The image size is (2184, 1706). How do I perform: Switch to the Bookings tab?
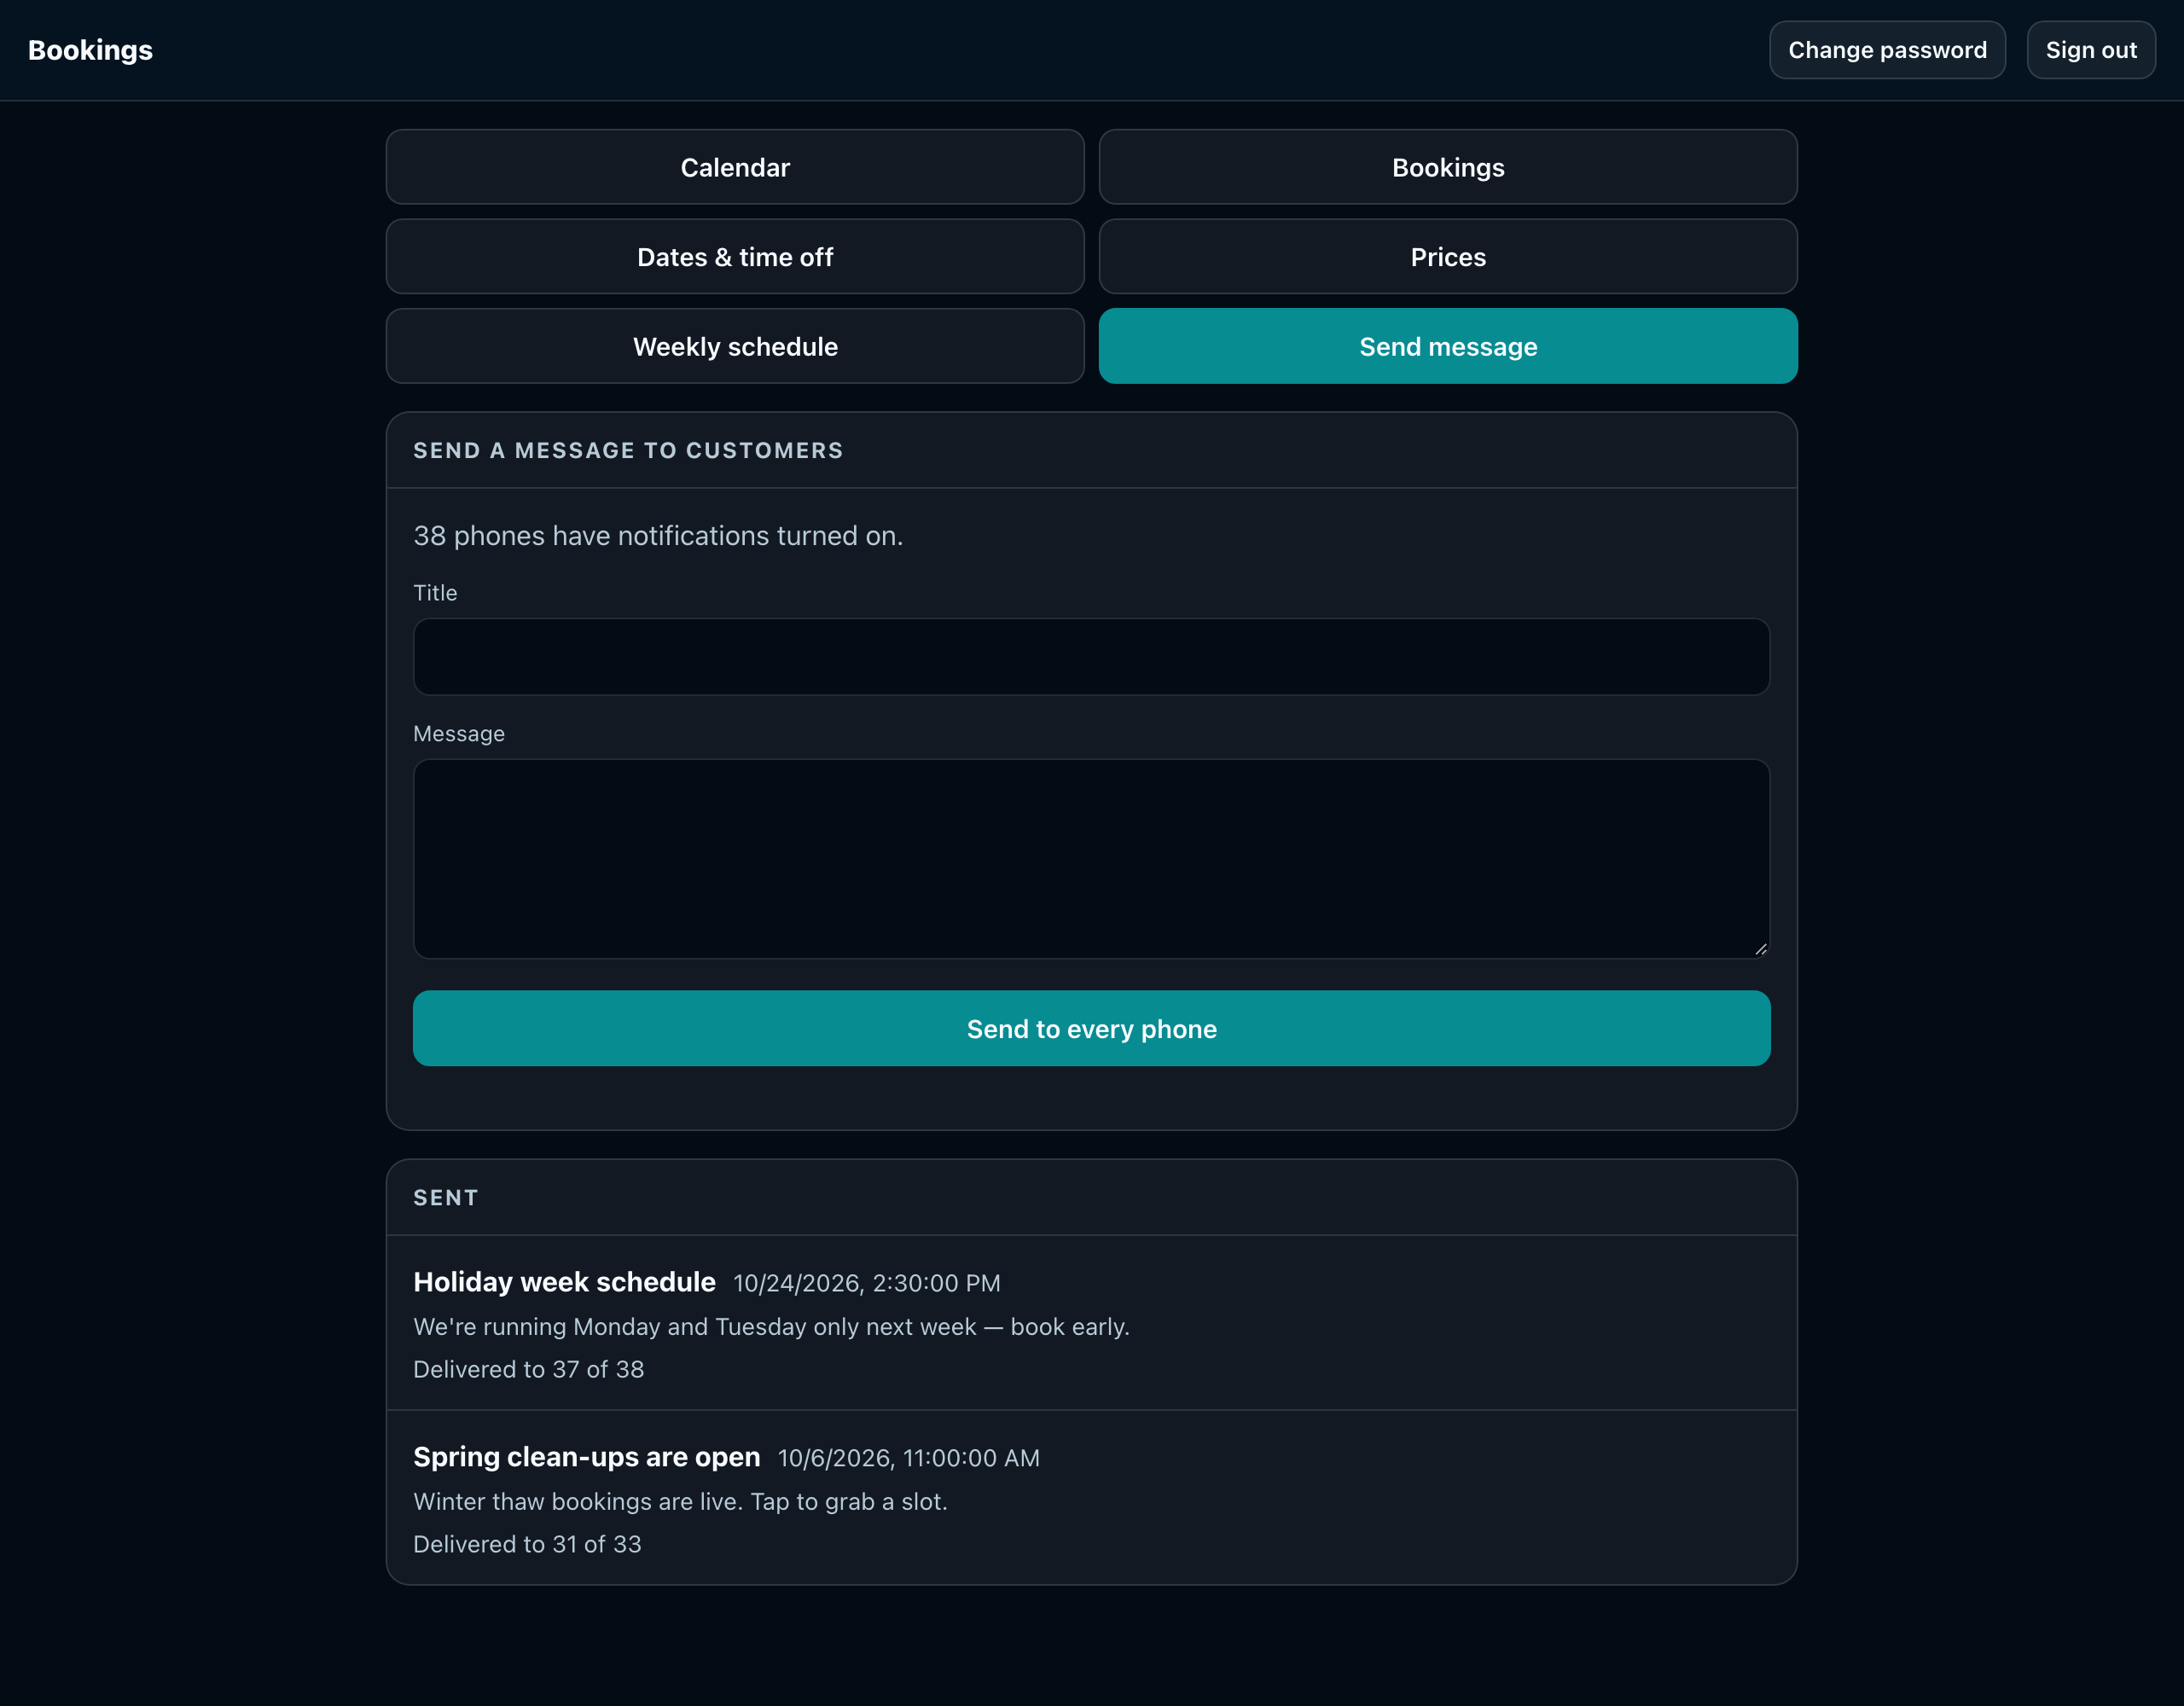(x=1448, y=167)
